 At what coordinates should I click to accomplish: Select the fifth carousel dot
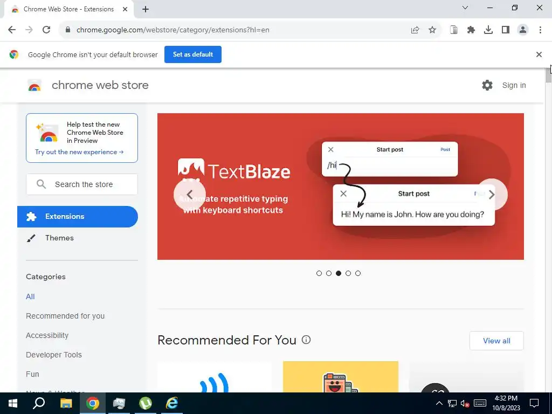click(358, 273)
